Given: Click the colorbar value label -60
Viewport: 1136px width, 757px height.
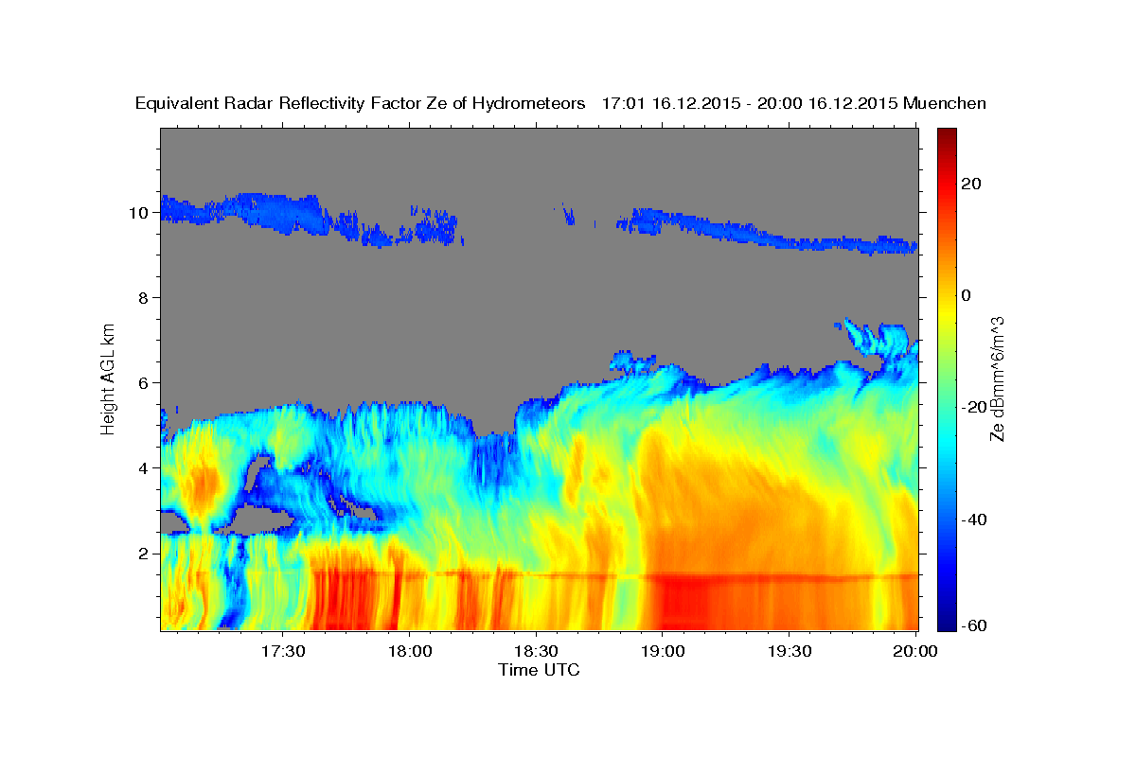Looking at the screenshot, I should pos(973,626).
